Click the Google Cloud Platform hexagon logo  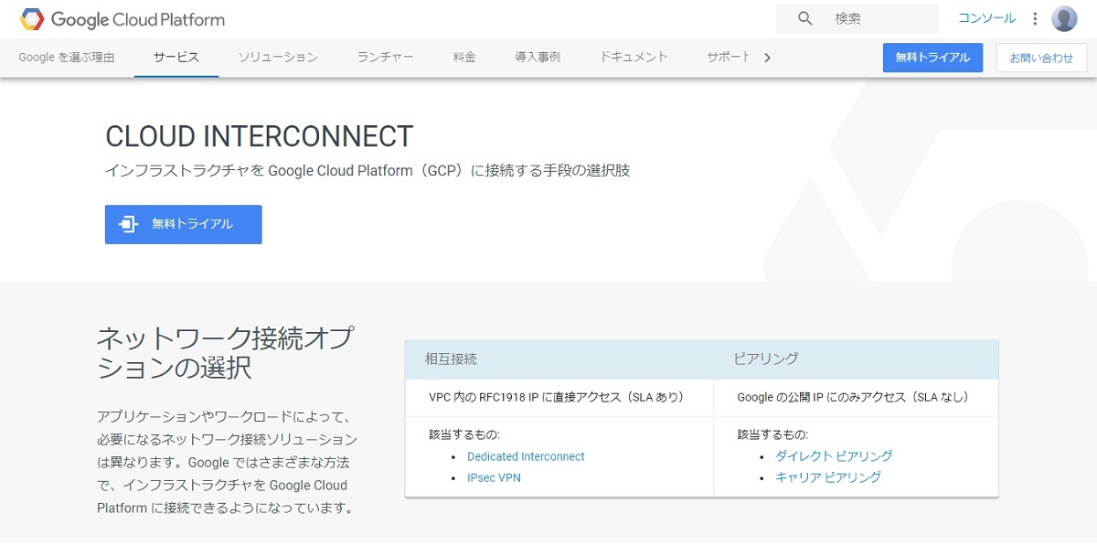(x=32, y=19)
